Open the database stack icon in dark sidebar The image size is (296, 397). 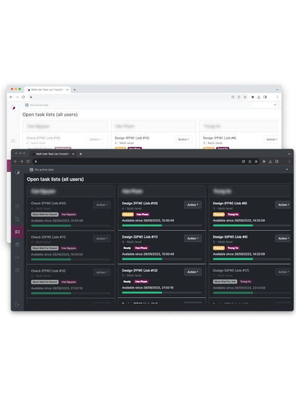18,244
